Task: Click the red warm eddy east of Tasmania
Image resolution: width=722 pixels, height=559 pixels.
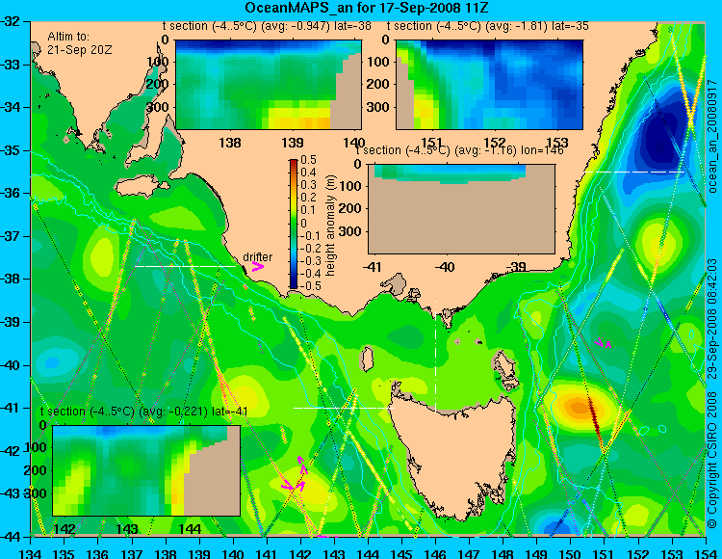Action: [x=580, y=408]
